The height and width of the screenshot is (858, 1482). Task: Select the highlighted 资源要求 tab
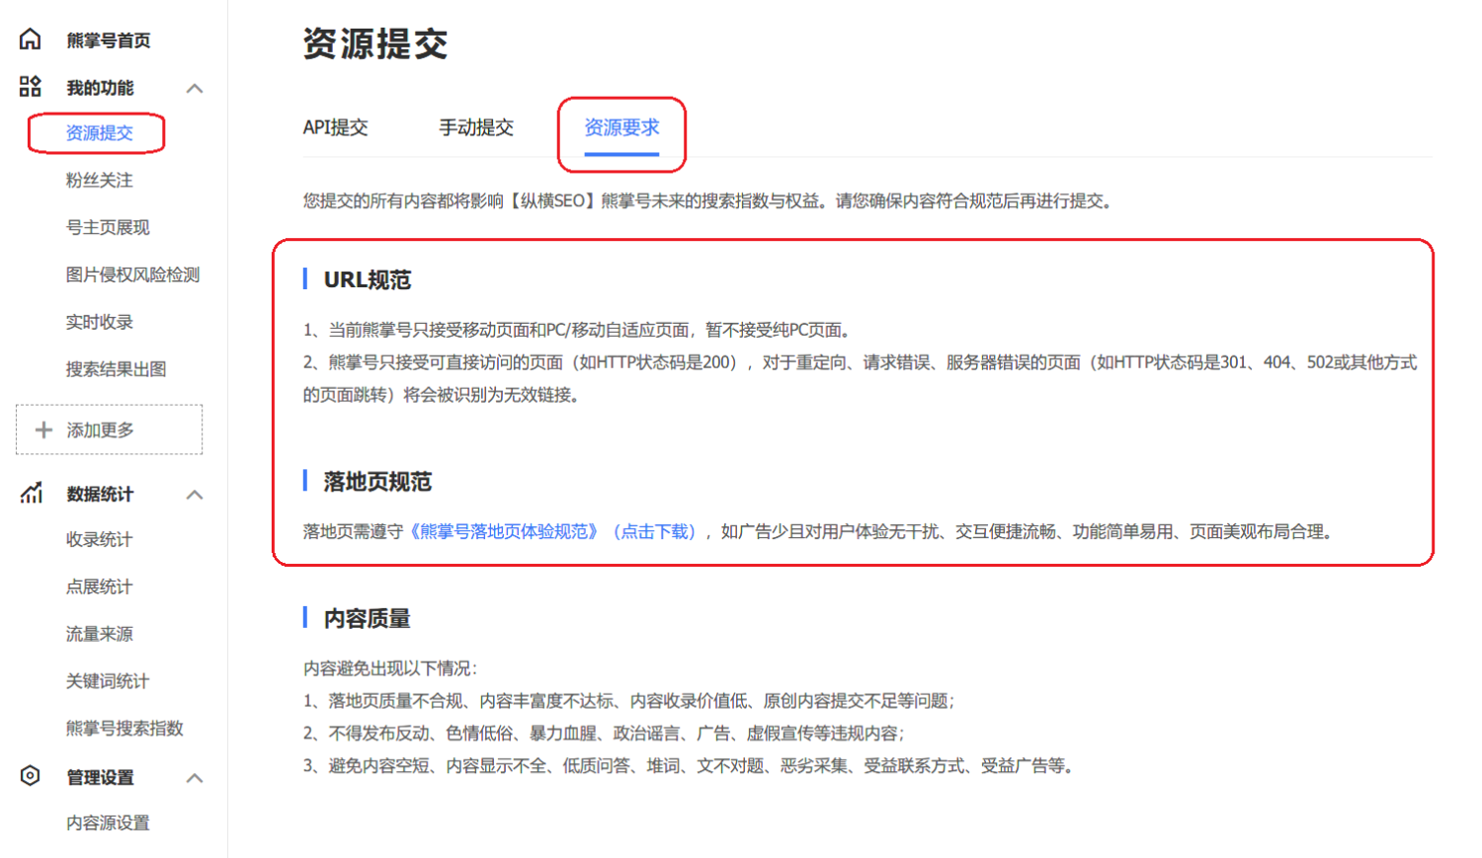(620, 127)
